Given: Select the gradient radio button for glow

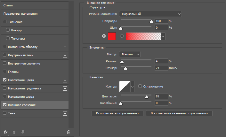Looking at the screenshot, I should coord(122,36).
